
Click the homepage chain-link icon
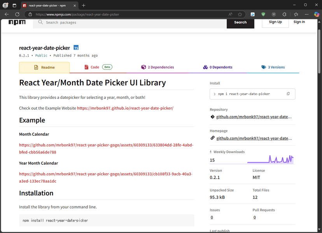(x=213, y=138)
